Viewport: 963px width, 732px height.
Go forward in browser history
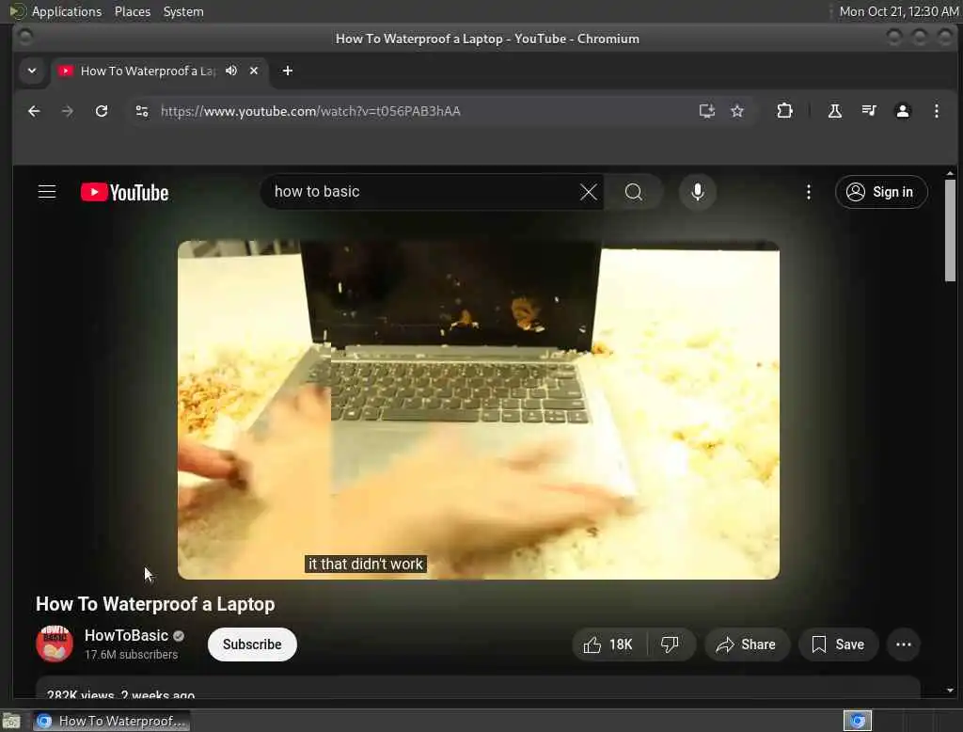click(x=68, y=111)
